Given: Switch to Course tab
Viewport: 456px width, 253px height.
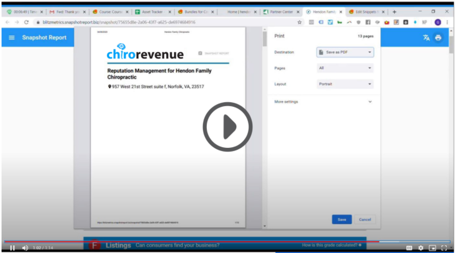Looking at the screenshot, I should pyautogui.click(x=110, y=12).
